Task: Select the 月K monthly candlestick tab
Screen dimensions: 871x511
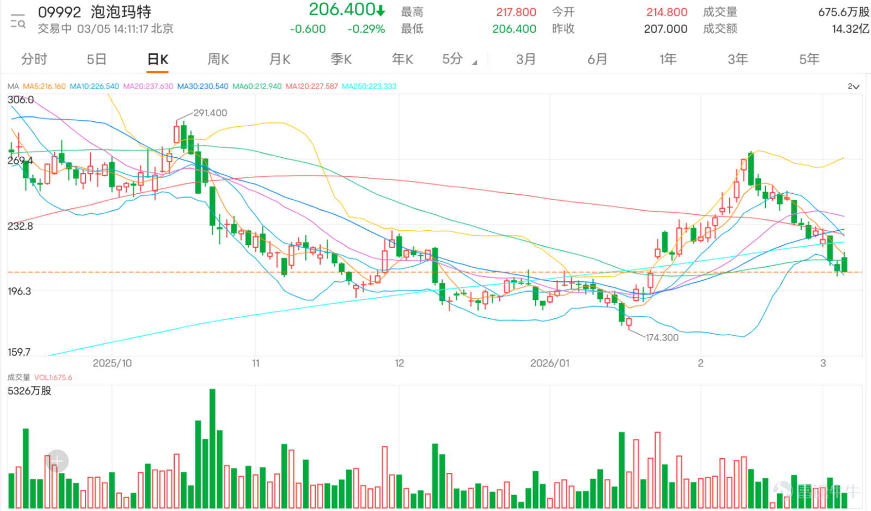Action: click(280, 59)
